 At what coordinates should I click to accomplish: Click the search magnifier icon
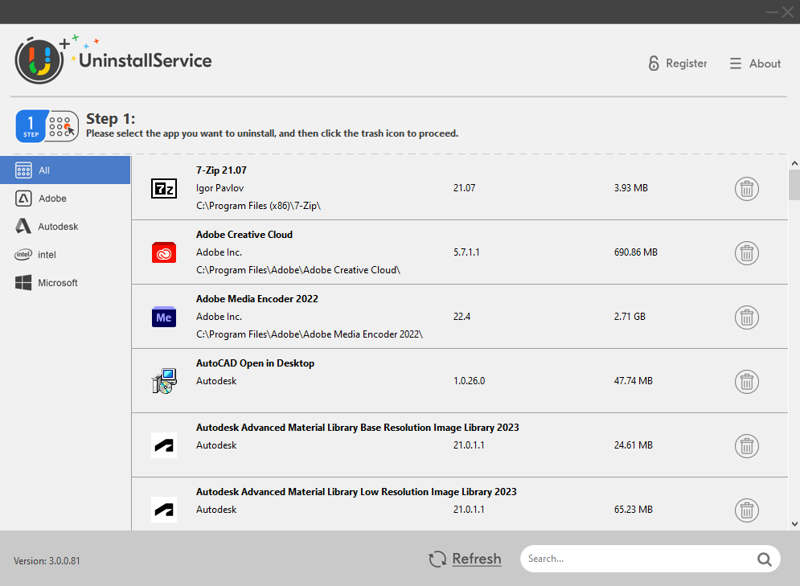tap(763, 559)
